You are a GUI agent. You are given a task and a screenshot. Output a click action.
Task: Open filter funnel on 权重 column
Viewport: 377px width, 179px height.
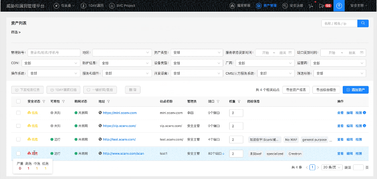[x=239, y=101]
